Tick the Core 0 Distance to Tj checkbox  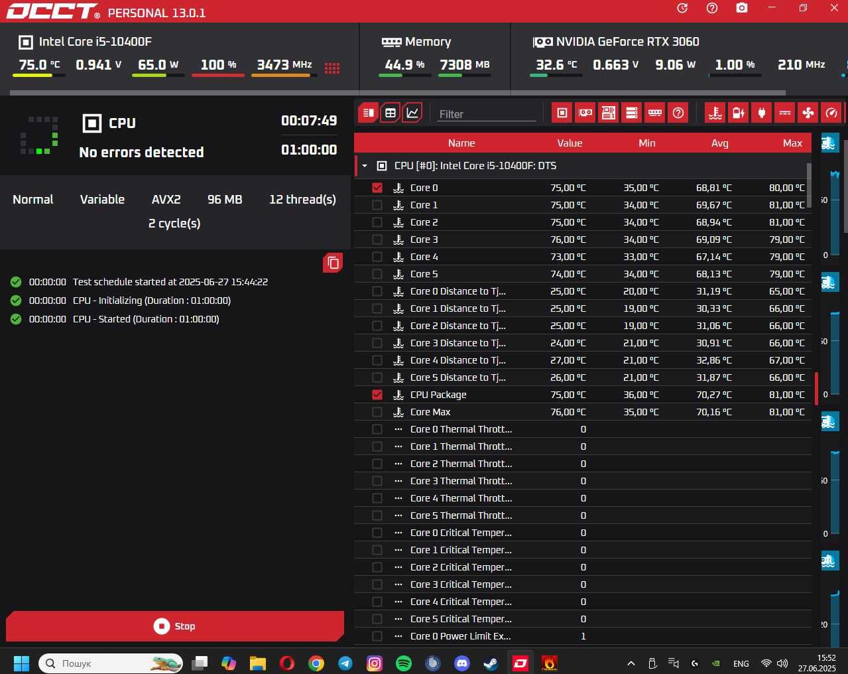click(x=377, y=291)
